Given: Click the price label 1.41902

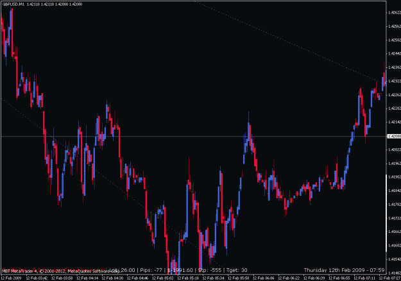Looking at the screenshot, I should click(395, 177).
